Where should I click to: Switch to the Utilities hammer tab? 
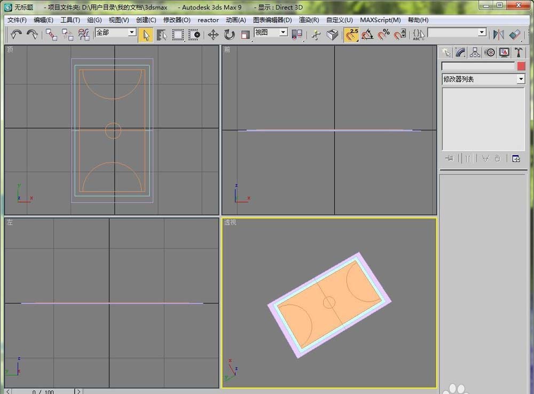click(519, 52)
